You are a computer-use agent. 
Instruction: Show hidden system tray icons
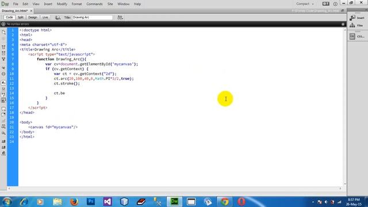click(x=313, y=202)
